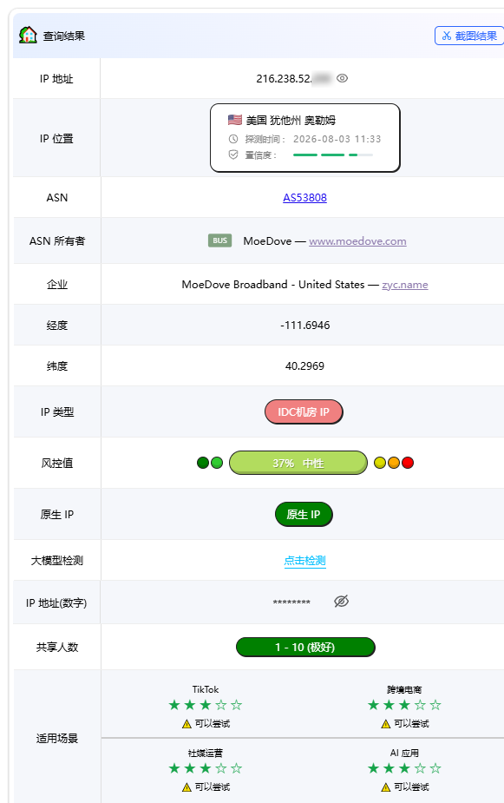504x803 pixels.
Task: Click the US flag icon in location card
Action: coord(235,120)
